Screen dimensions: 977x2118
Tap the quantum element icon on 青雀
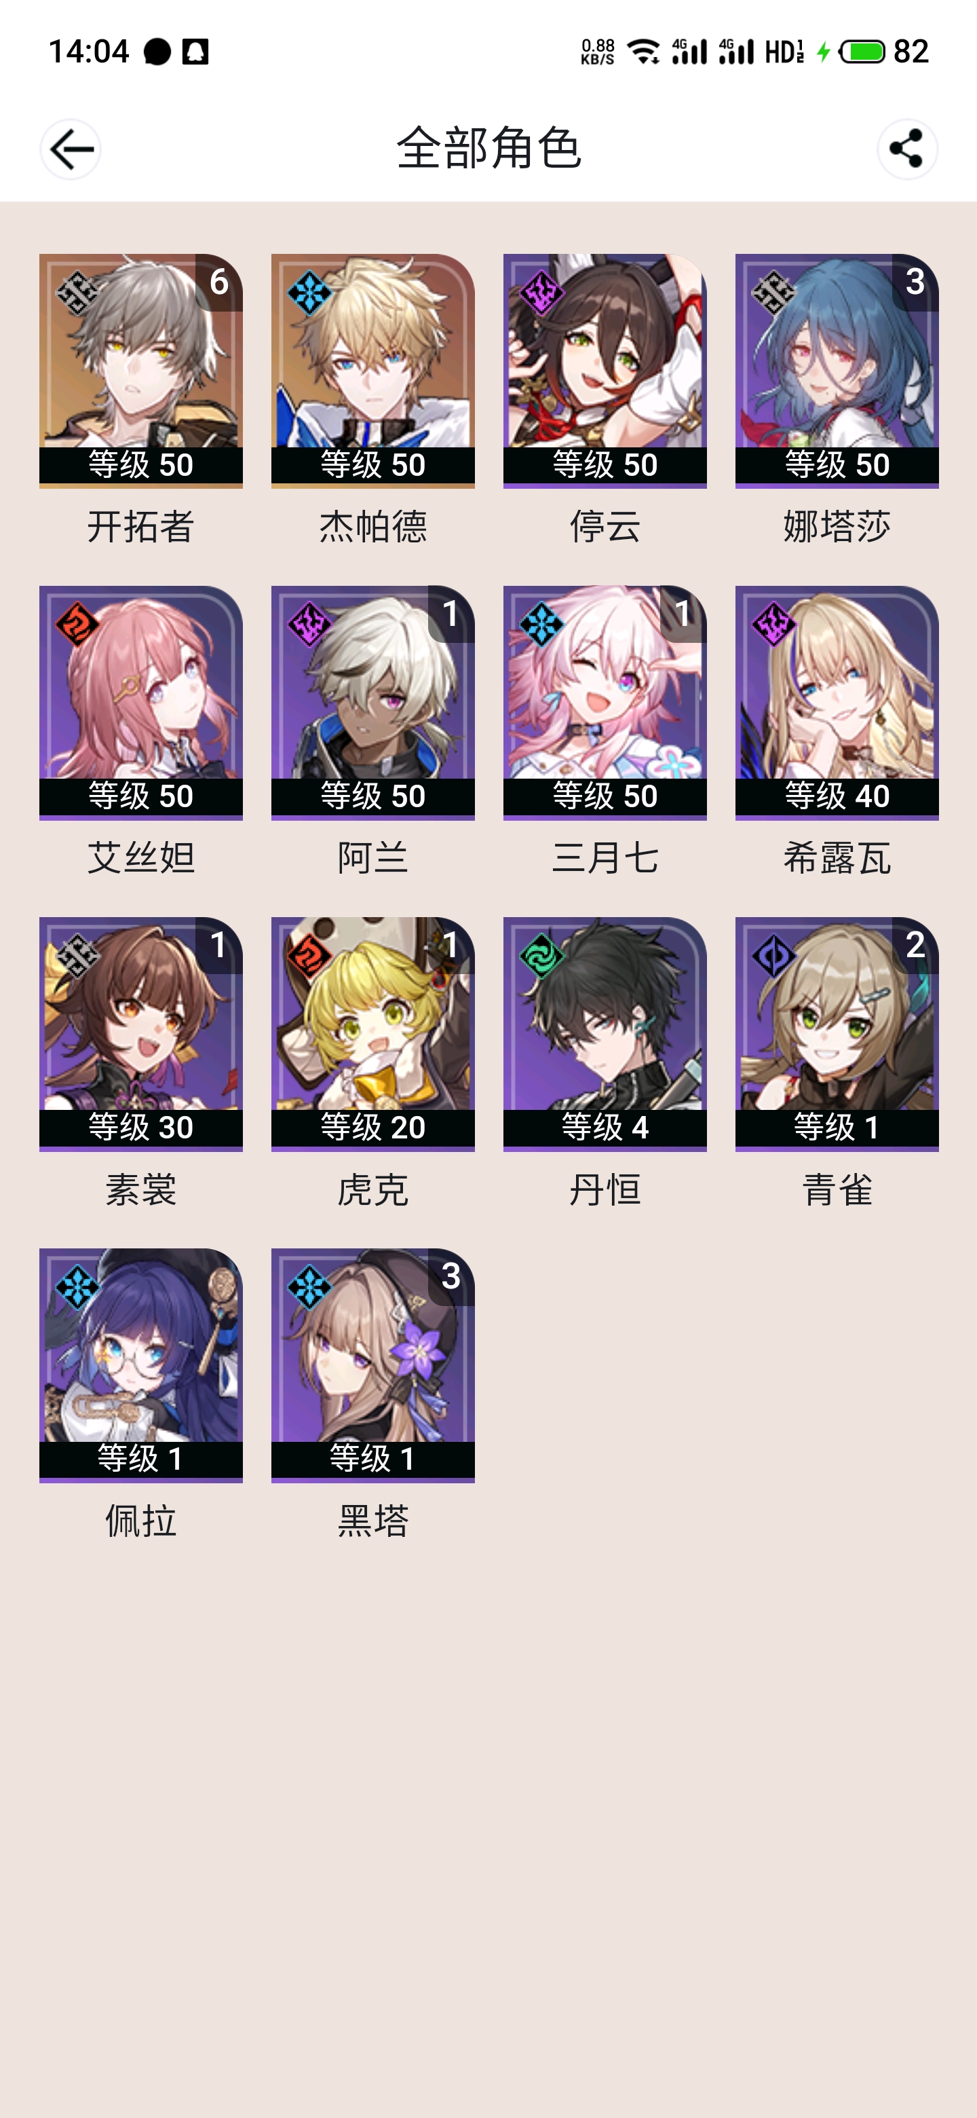[773, 955]
